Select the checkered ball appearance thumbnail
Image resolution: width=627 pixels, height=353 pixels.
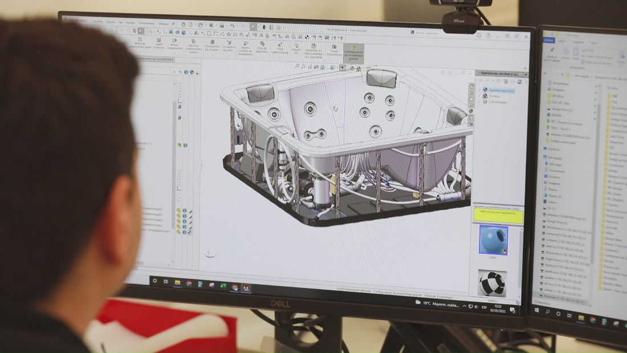491,283
